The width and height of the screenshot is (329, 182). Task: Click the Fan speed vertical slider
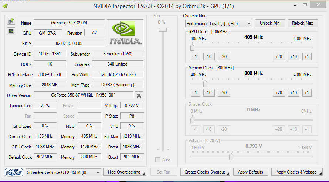pos(163,30)
